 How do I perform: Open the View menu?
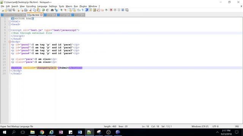[22, 6]
